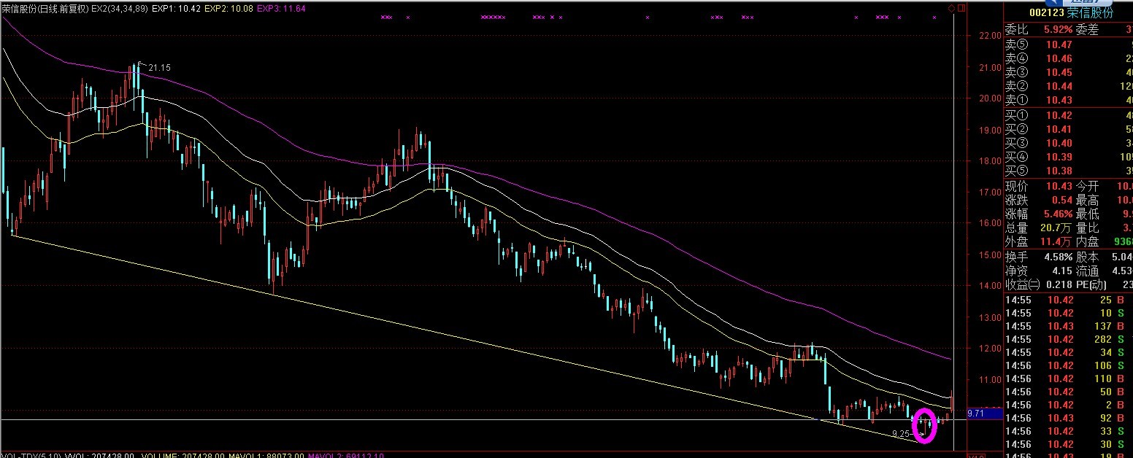The height and width of the screenshot is (458, 1133).
Task: Select the 14:55 trade row with 34 S
Action: click(x=1069, y=352)
